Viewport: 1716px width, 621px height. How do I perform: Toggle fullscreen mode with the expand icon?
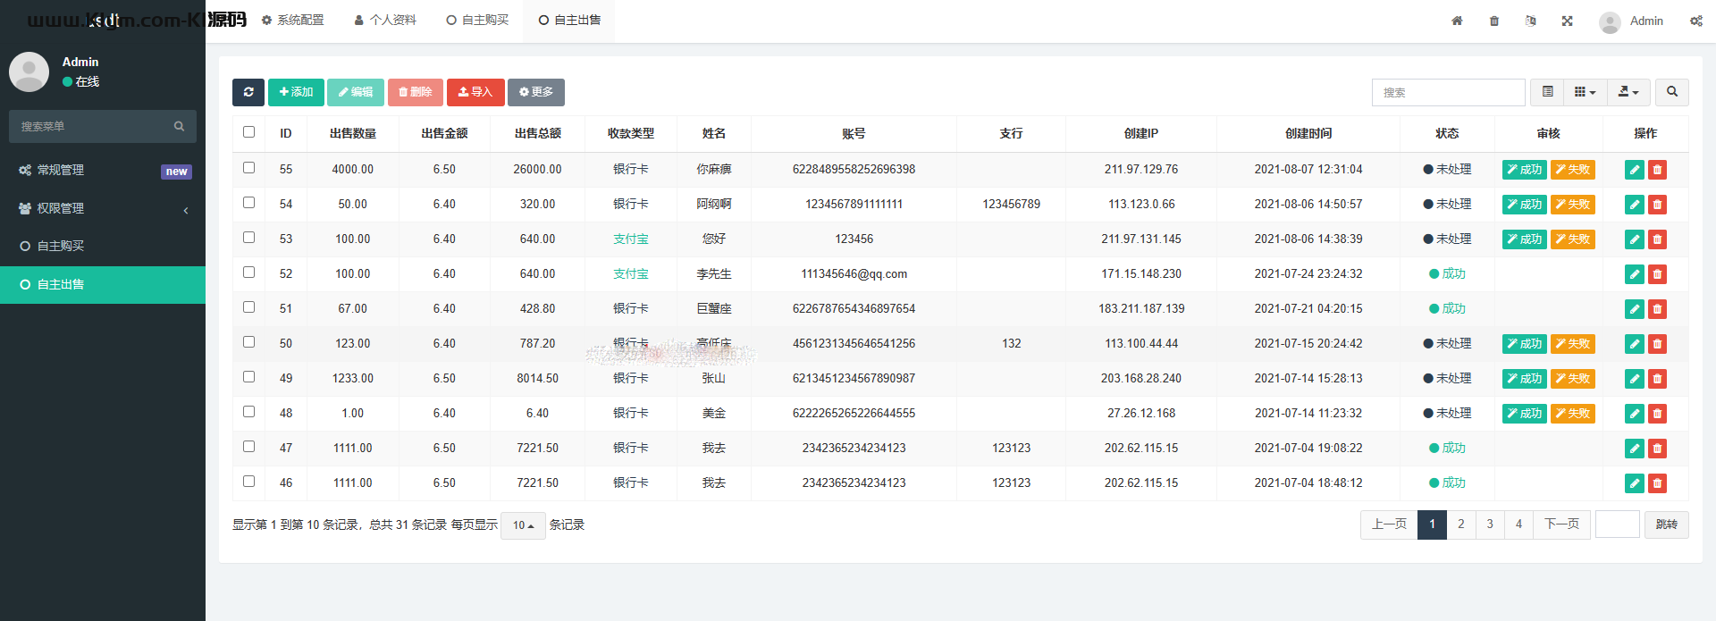tap(1567, 21)
